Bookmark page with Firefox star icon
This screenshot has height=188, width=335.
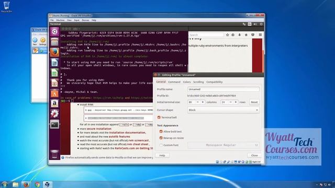tap(227, 35)
